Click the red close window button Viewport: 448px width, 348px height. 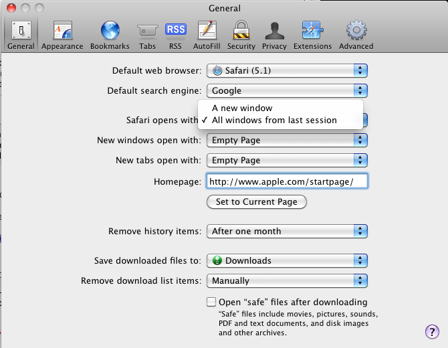pyautogui.click(x=11, y=8)
